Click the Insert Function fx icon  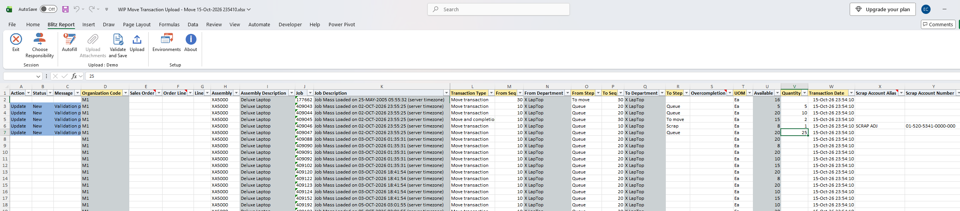(74, 76)
